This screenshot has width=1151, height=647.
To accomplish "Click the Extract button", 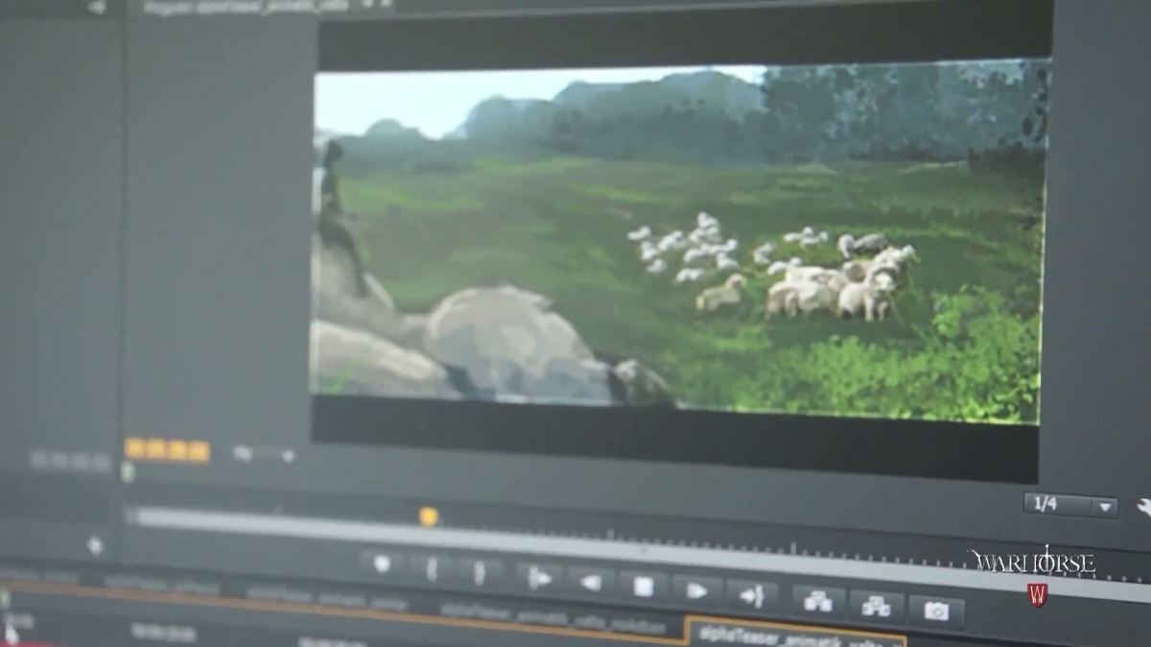I will (x=876, y=606).
